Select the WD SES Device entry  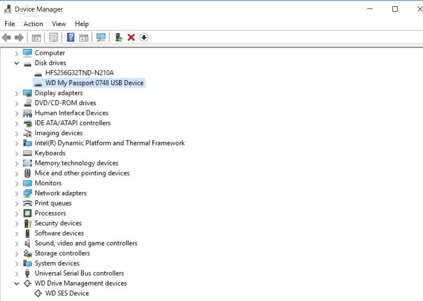[x=67, y=293]
